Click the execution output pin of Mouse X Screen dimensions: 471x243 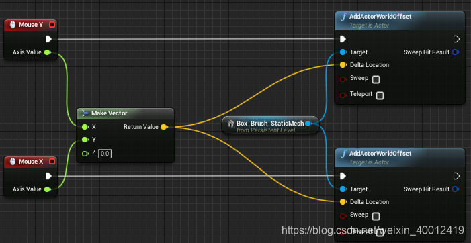point(48,176)
